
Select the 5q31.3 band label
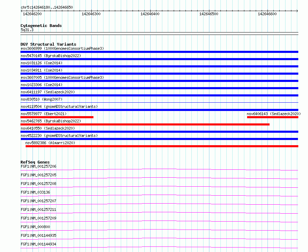tap(27, 30)
